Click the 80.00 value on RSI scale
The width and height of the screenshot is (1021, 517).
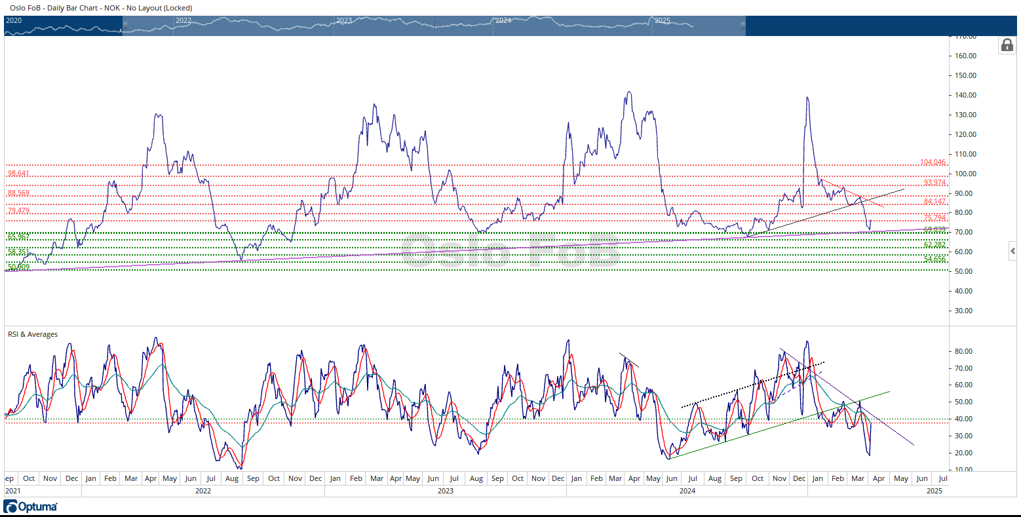(963, 351)
